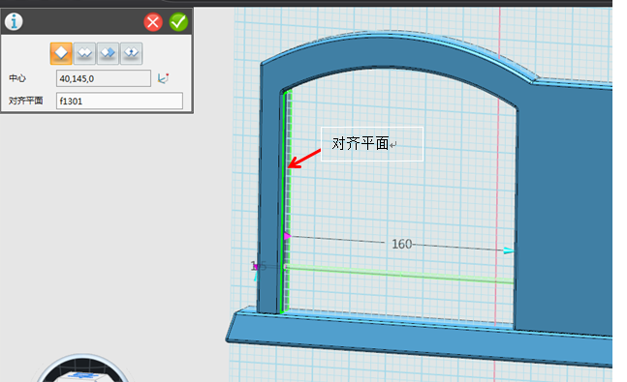Select the 160 dimension value in viewport
This screenshot has height=382, width=627.
401,244
